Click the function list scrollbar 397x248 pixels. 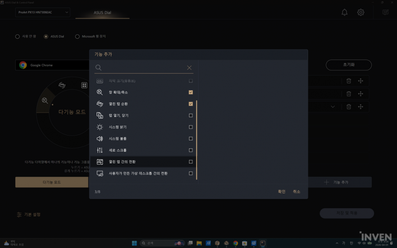(x=196, y=140)
